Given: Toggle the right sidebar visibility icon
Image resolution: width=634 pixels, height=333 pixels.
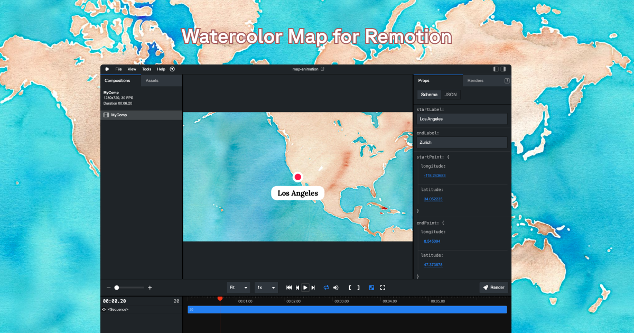Looking at the screenshot, I should pos(503,69).
